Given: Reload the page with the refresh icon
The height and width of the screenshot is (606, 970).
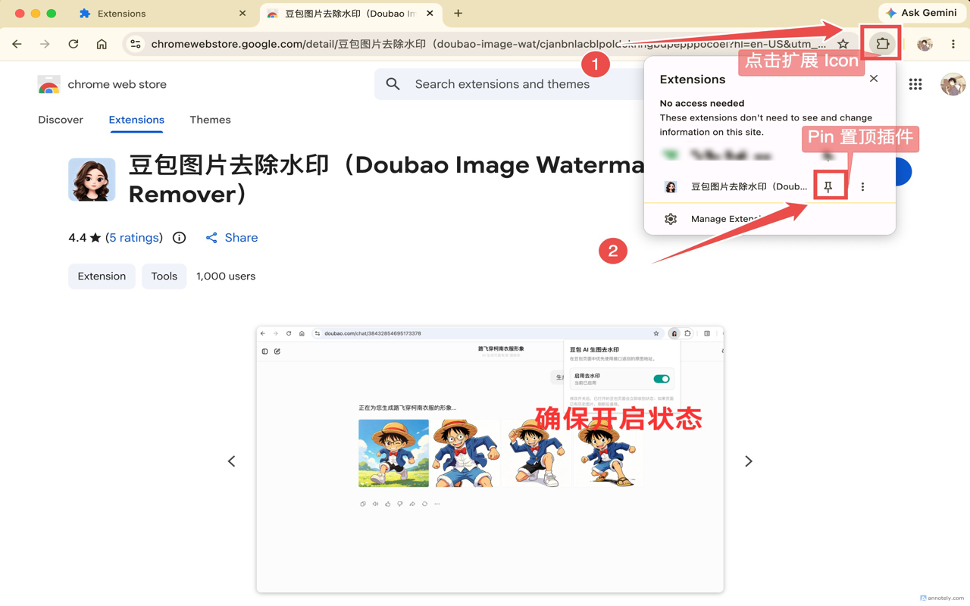Looking at the screenshot, I should 74,44.
